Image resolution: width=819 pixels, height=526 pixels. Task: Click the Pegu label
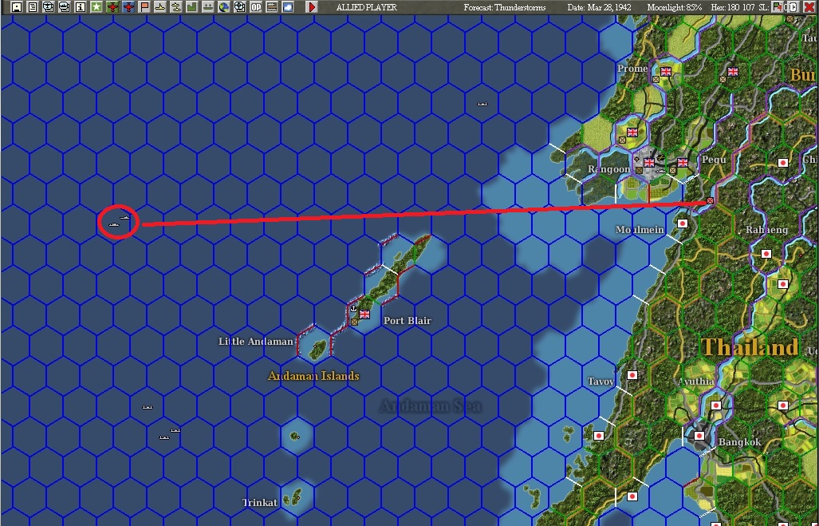point(714,160)
